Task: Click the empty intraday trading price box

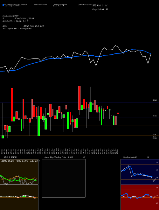Action: [x=64, y=178]
